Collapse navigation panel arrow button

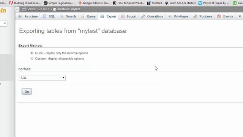click(17, 9)
